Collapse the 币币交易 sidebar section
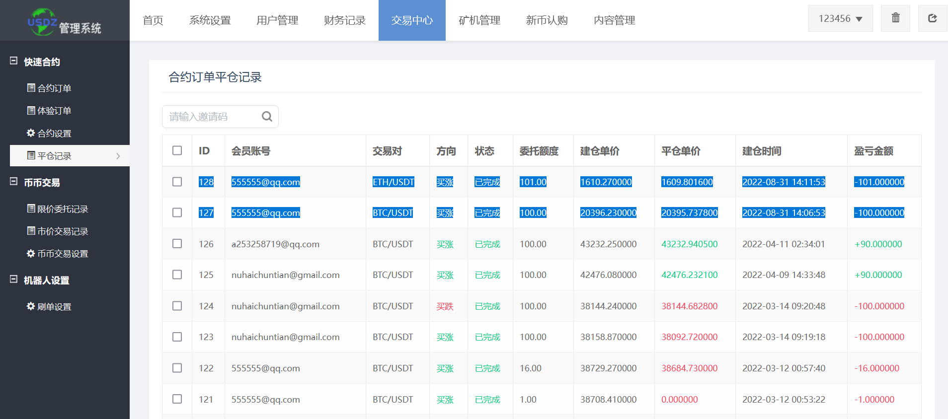The width and height of the screenshot is (948, 419). click(x=14, y=182)
